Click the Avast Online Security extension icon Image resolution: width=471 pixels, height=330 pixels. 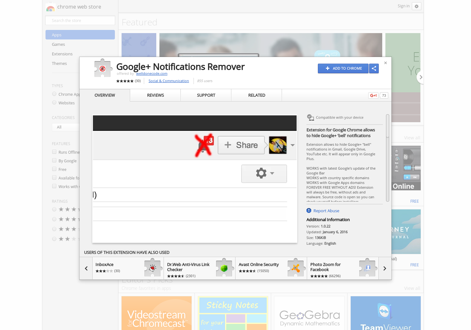[296, 268]
